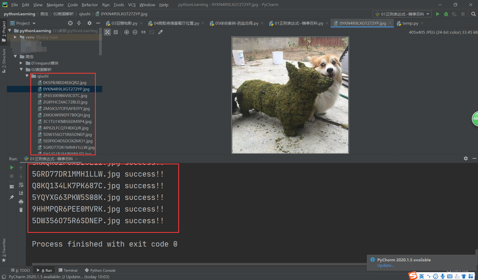The image size is (478, 280).
Task: Enable scroll to end in console
Action: point(21,193)
